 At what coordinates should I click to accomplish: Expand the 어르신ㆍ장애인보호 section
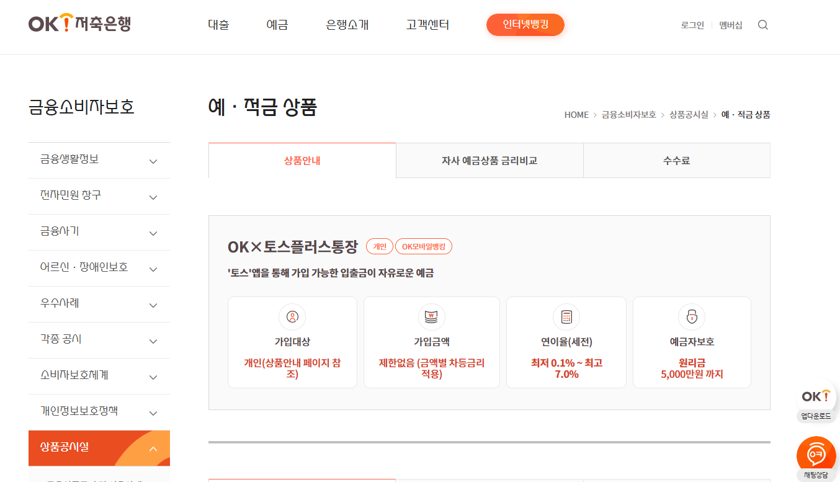pyautogui.click(x=153, y=268)
